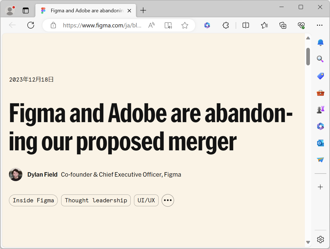Toggle favorite star for this page
The height and width of the screenshot is (249, 330).
pyautogui.click(x=185, y=25)
